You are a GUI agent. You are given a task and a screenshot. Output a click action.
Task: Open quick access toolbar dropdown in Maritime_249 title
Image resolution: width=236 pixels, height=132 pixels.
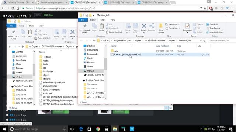93,15
